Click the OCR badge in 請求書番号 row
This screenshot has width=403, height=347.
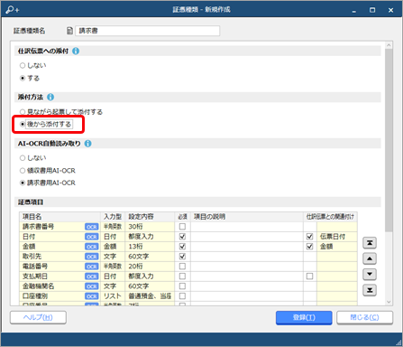(92, 227)
